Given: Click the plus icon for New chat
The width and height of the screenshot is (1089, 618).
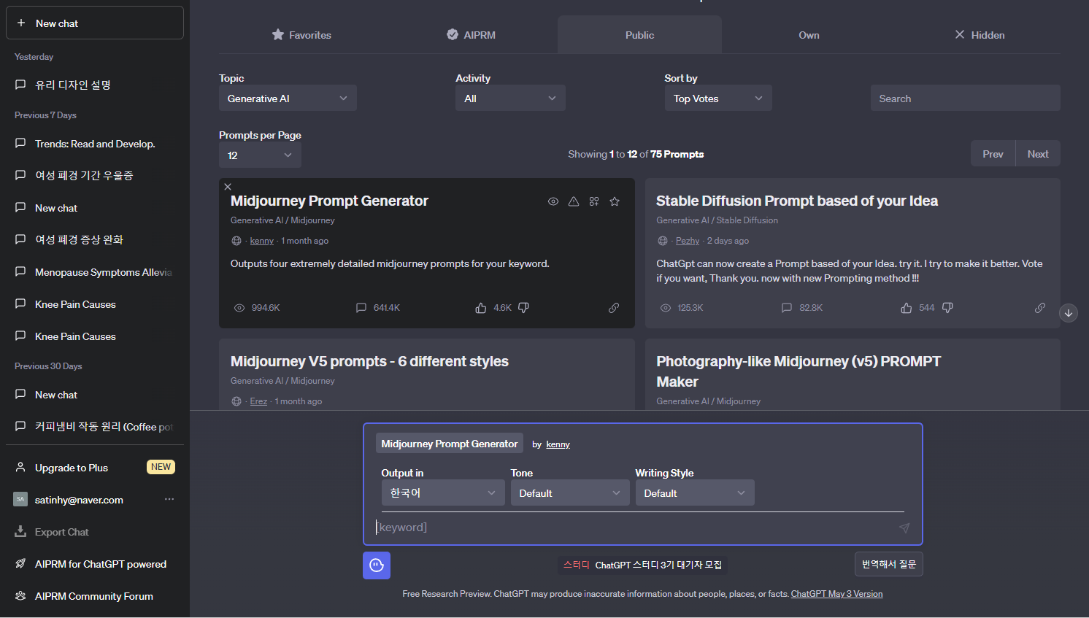Looking at the screenshot, I should point(21,23).
